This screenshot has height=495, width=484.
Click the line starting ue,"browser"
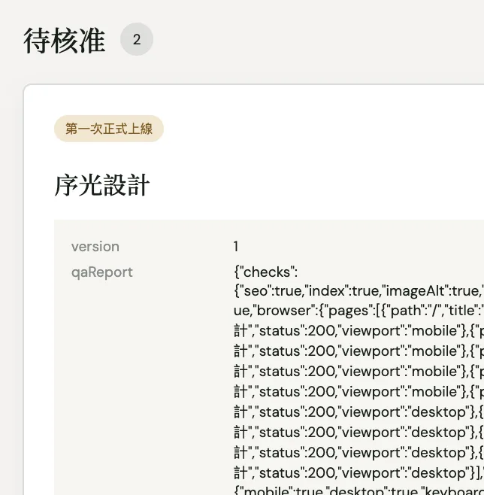pyautogui.click(x=358, y=311)
